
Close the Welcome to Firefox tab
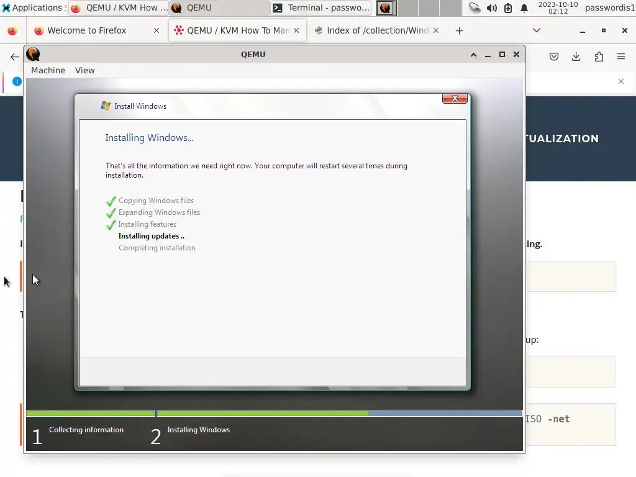(157, 30)
